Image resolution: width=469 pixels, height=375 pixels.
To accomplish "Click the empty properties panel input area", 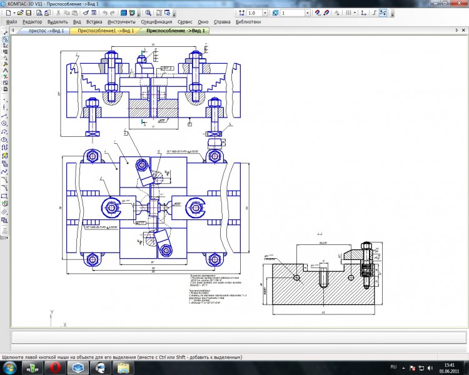I will tap(240, 338).
